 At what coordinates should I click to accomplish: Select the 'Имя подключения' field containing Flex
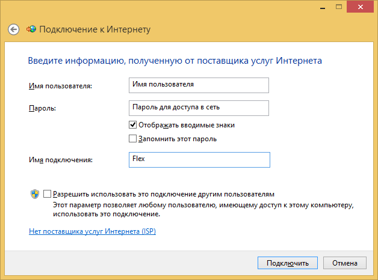coord(199,160)
